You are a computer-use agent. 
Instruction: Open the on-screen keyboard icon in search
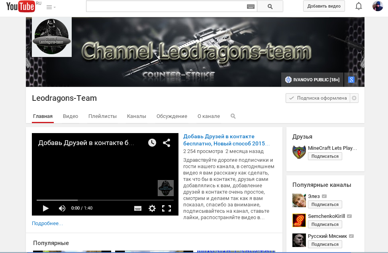click(x=251, y=6)
